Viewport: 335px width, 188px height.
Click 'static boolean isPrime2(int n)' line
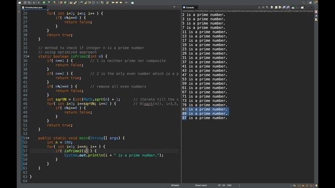[73, 56]
